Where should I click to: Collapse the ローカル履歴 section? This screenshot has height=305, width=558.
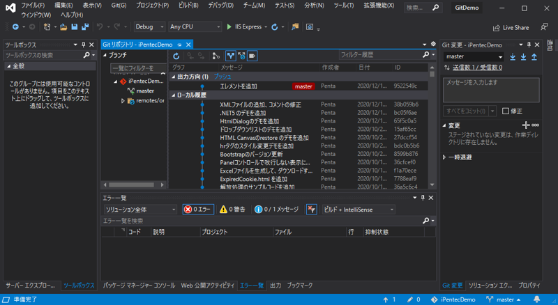coord(173,95)
